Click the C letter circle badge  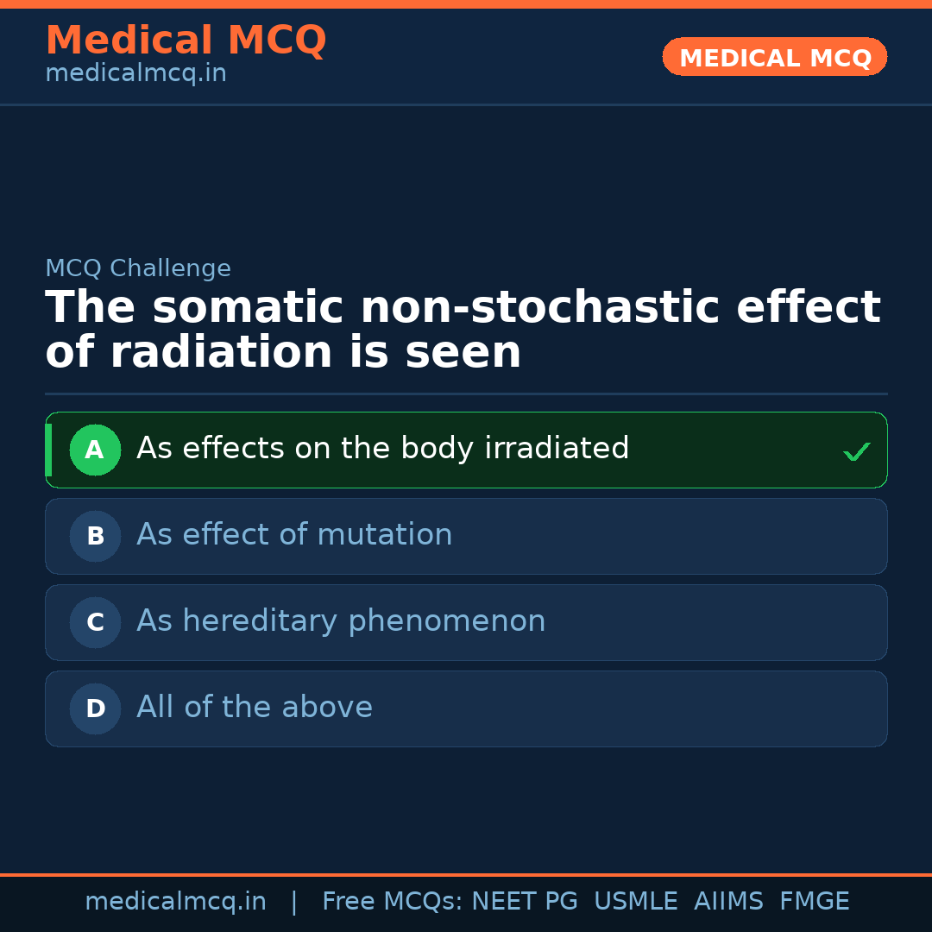[95, 622]
